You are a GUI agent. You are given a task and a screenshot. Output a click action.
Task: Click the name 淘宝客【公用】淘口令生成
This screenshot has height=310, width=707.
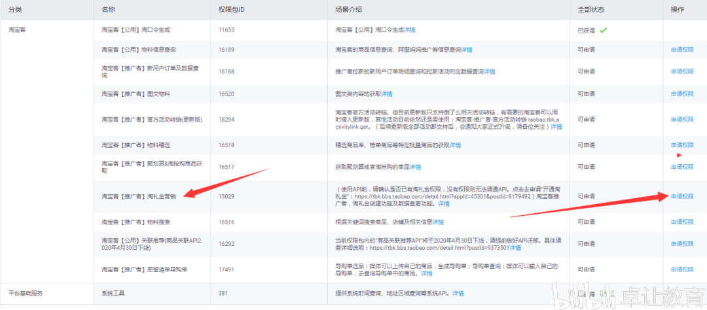(x=136, y=30)
